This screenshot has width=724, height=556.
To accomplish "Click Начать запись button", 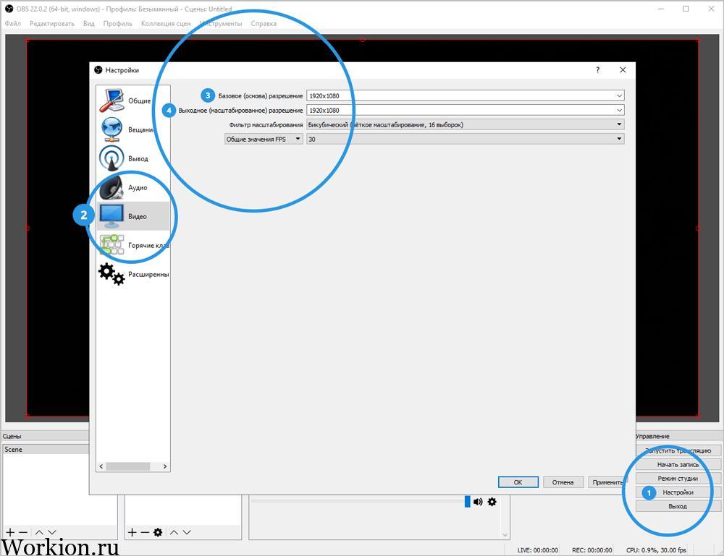I will [x=678, y=465].
